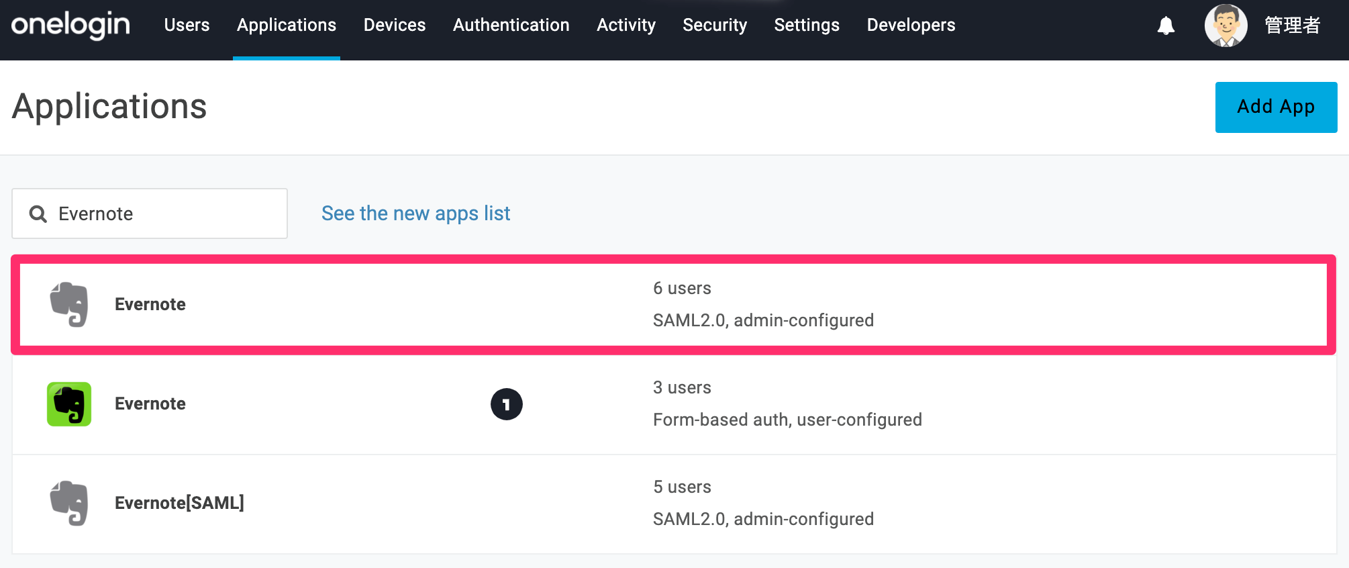Screen dimensions: 1349x568
Task: Click the 3 users text
Action: coord(682,387)
